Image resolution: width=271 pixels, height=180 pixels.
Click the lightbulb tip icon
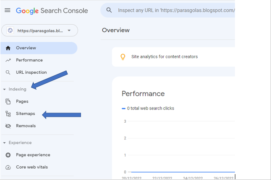(123, 57)
